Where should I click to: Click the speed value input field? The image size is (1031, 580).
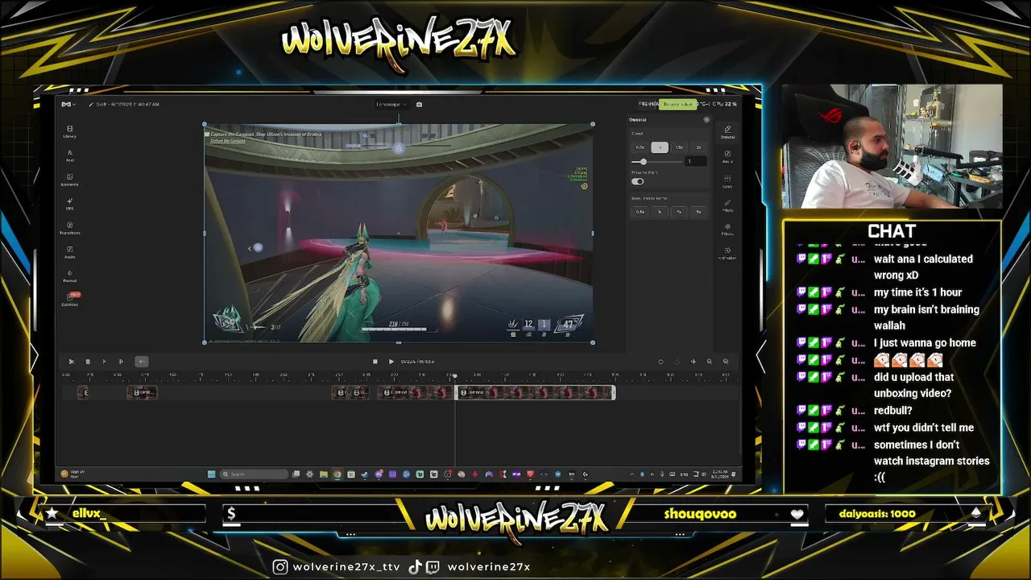[x=696, y=161]
